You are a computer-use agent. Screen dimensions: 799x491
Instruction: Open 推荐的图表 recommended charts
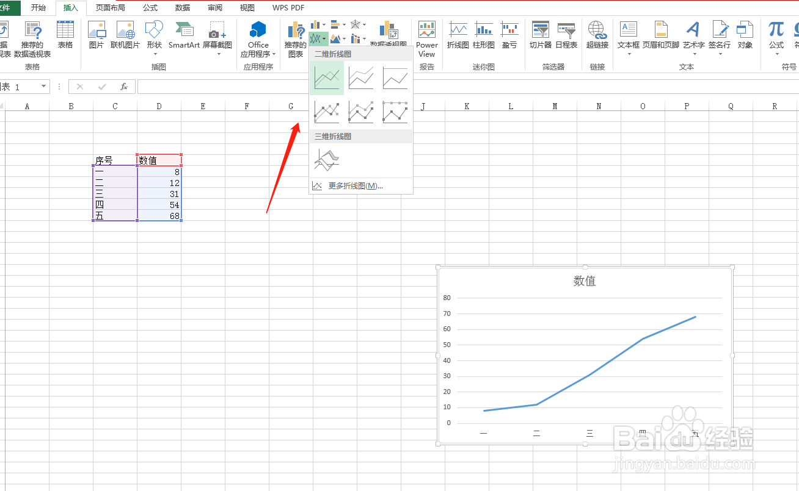click(x=296, y=39)
